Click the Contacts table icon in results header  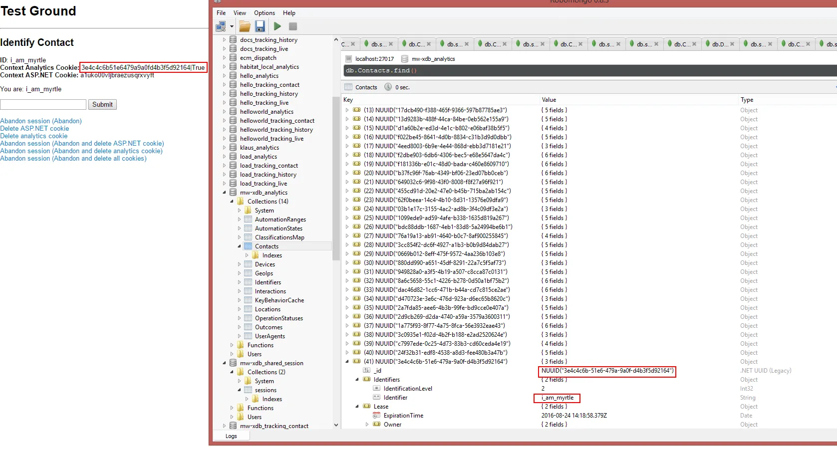coord(348,87)
